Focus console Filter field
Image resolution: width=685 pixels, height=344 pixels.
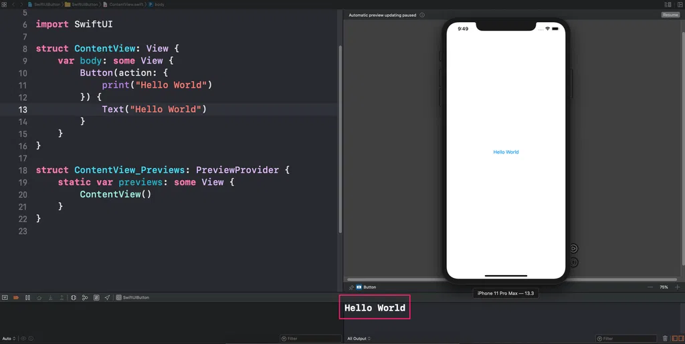tap(626, 339)
